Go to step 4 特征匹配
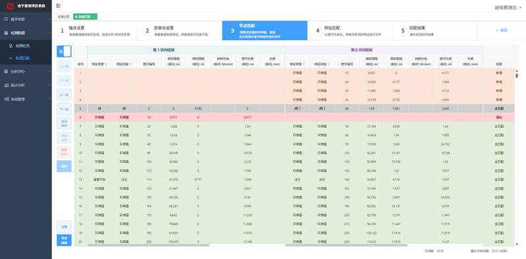The width and height of the screenshot is (526, 259). point(350,30)
